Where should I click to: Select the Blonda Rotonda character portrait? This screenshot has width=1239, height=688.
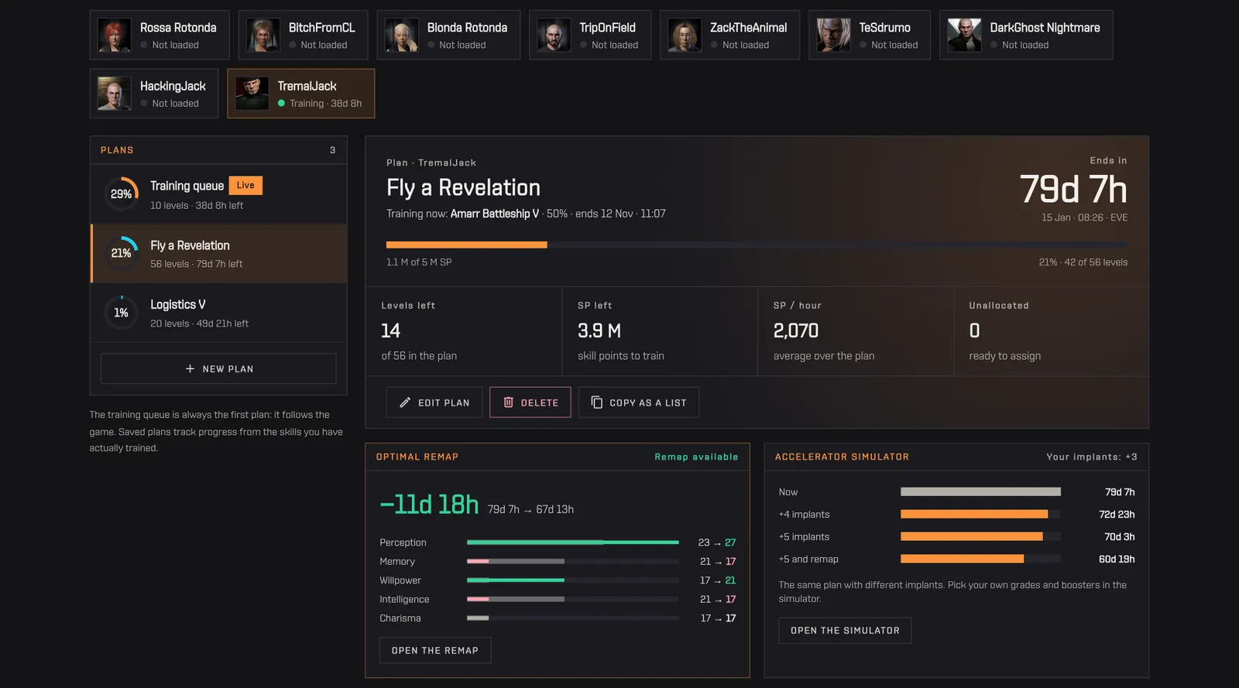pyautogui.click(x=402, y=35)
